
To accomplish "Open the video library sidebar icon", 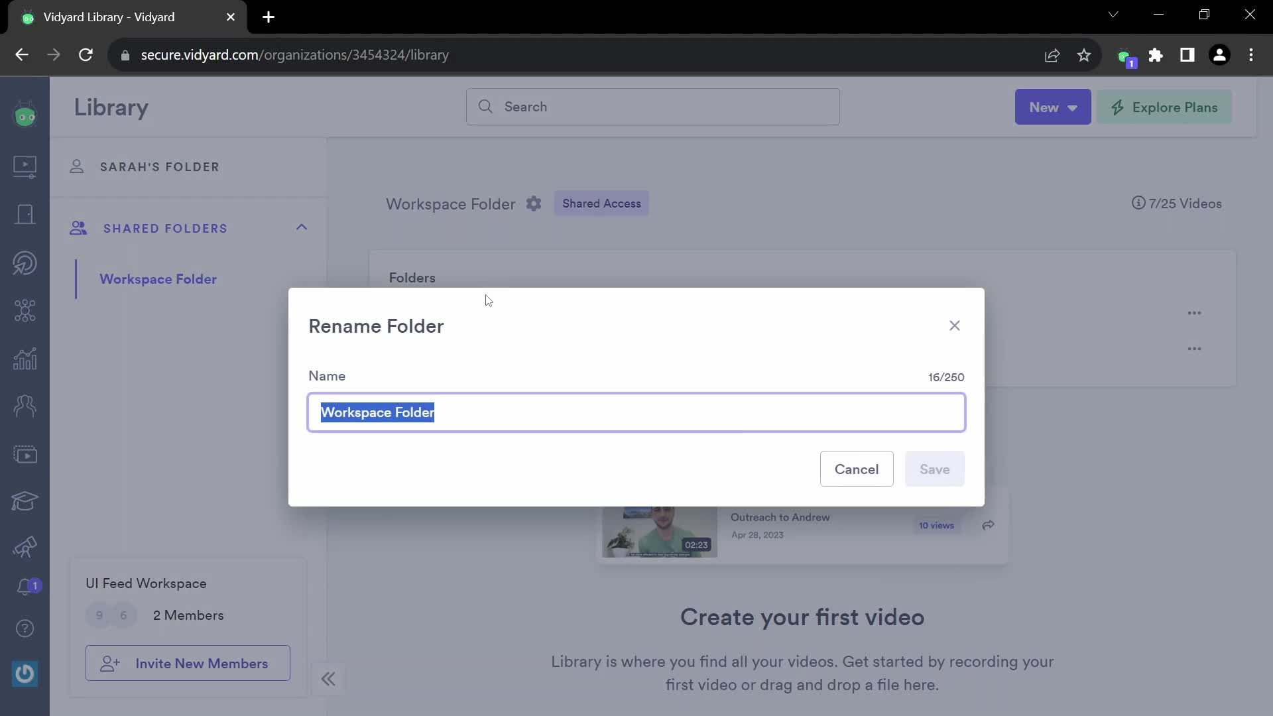I will 25,166.
